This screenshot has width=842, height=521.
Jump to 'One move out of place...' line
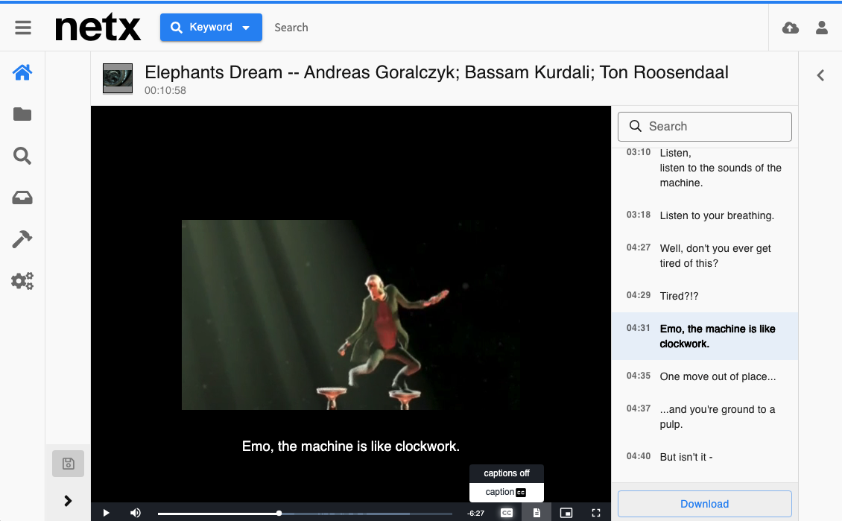705,376
